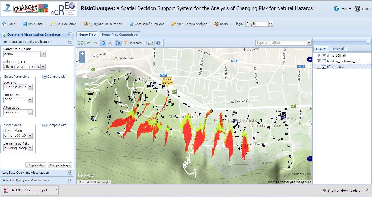Collapse the right layers panel

tap(368, 41)
